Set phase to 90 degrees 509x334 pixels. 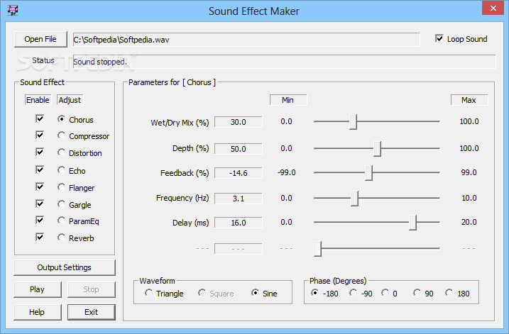[419, 294]
